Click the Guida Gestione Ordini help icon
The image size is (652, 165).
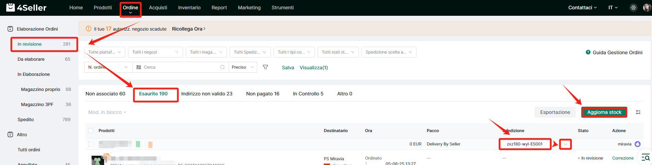pyautogui.click(x=588, y=52)
